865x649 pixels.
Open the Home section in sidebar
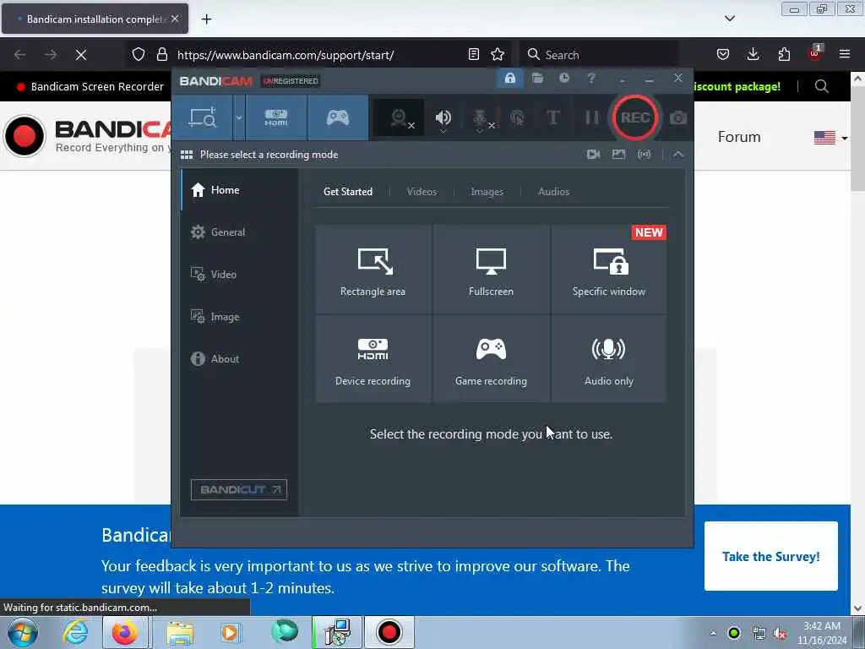(239, 190)
